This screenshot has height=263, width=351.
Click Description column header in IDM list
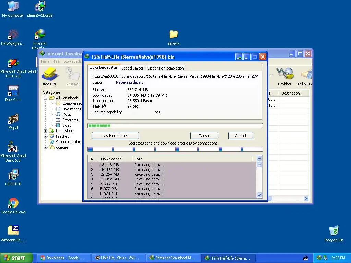click(x=294, y=93)
